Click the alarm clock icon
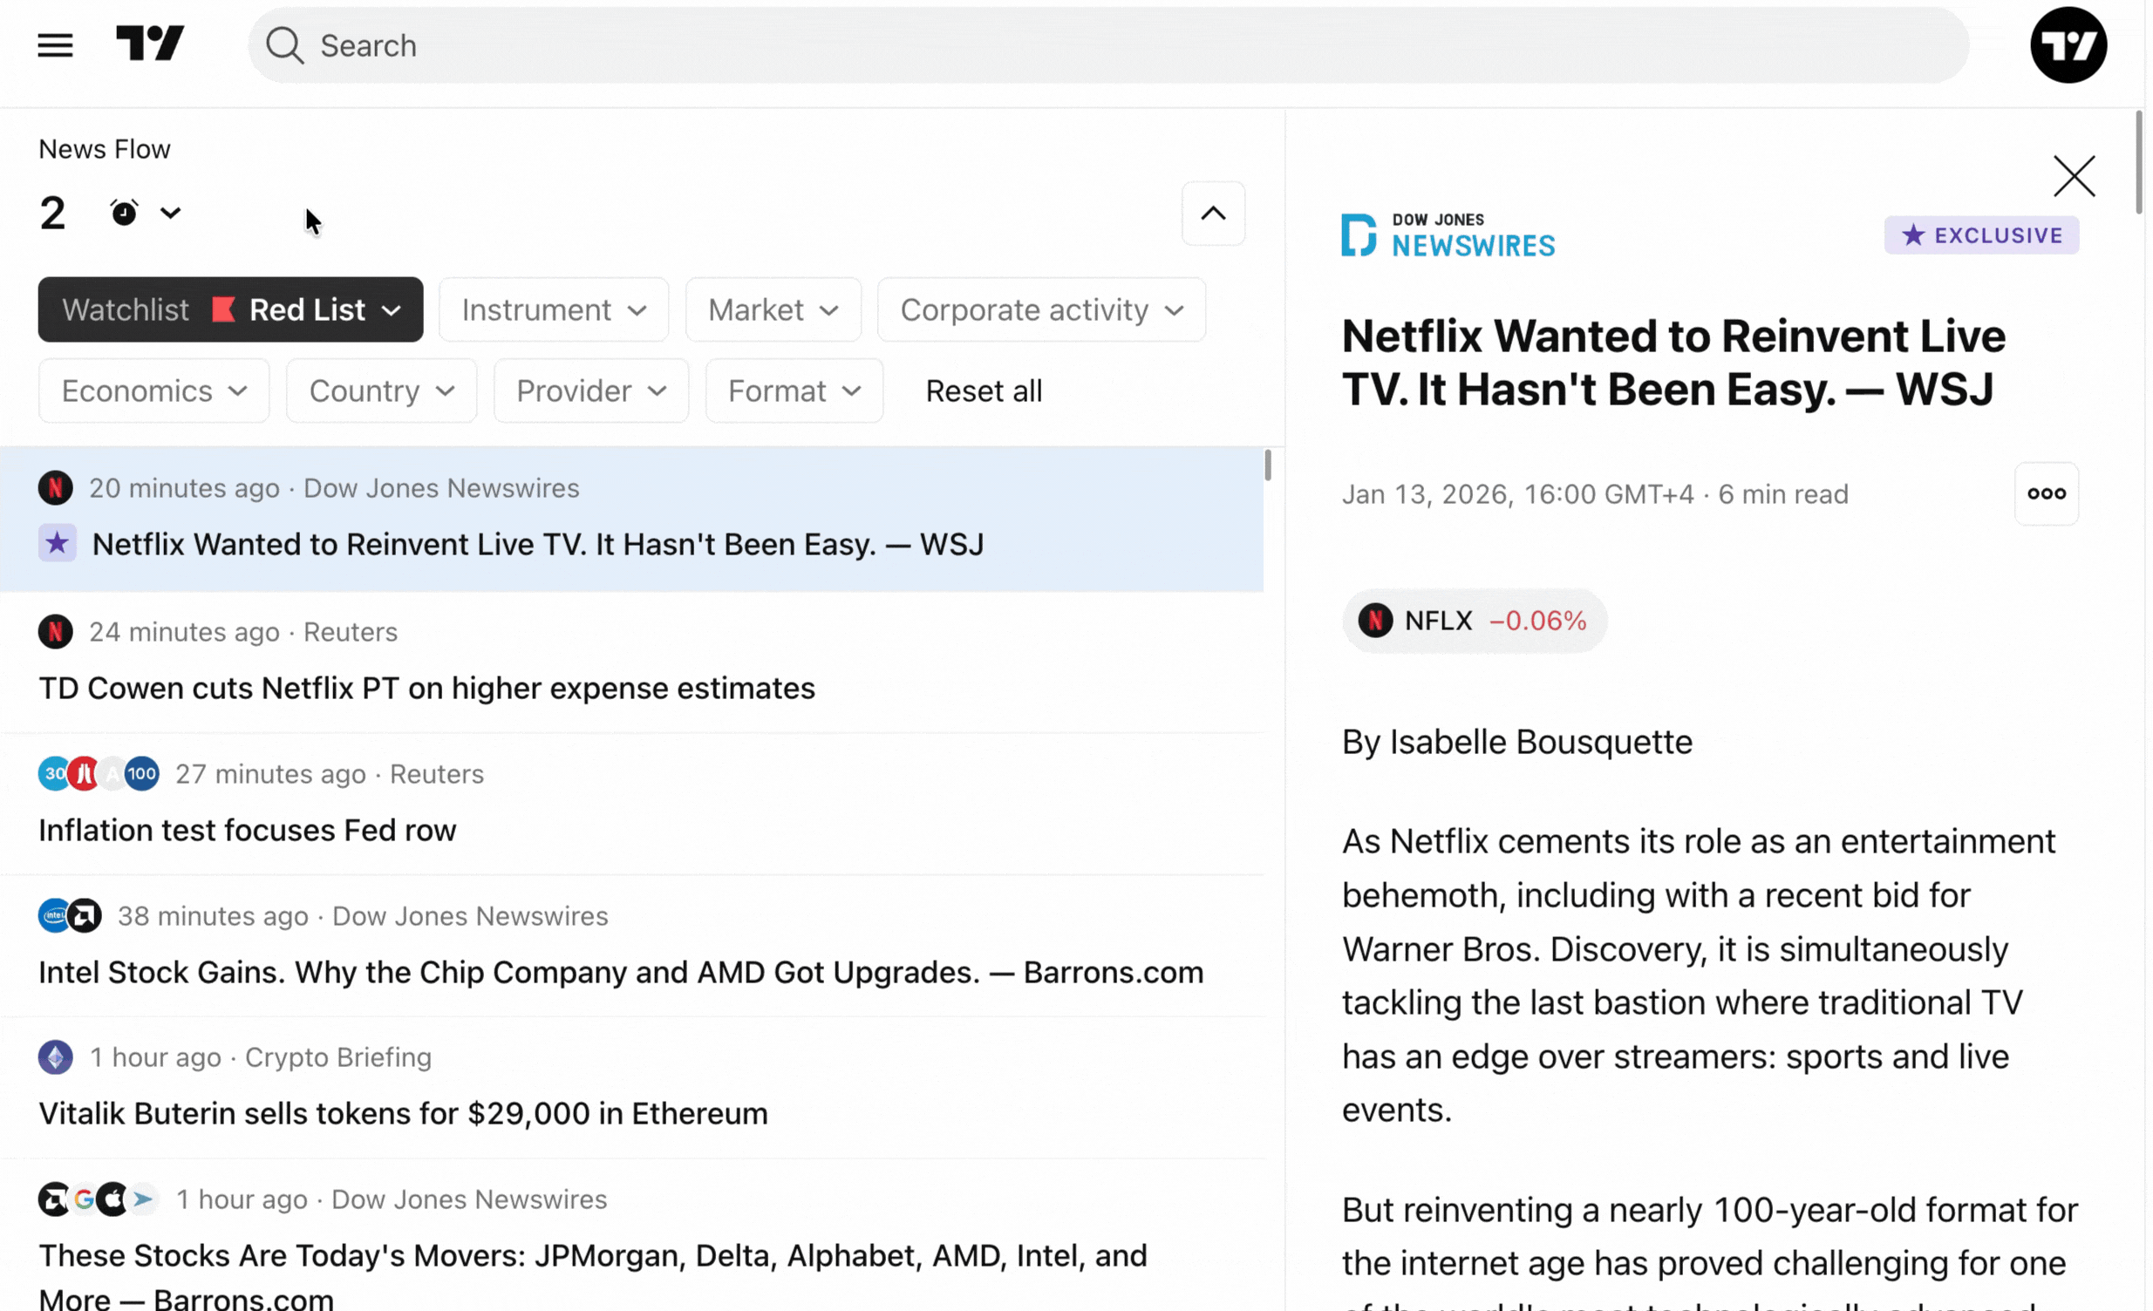Image resolution: width=2153 pixels, height=1311 pixels. click(x=124, y=212)
